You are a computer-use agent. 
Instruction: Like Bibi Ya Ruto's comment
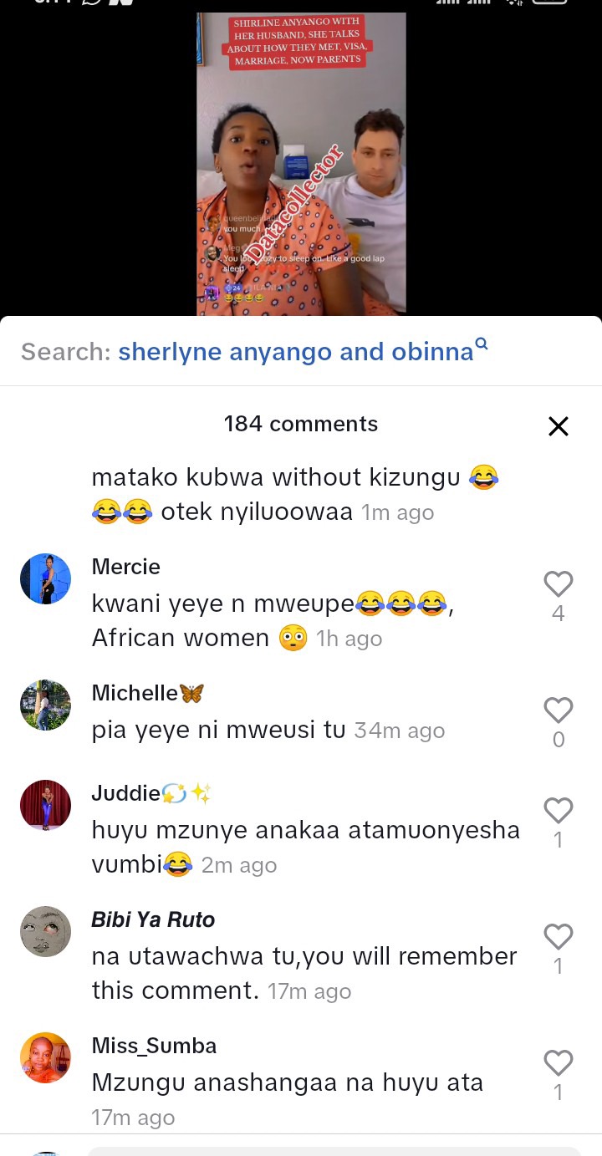pyautogui.click(x=559, y=936)
